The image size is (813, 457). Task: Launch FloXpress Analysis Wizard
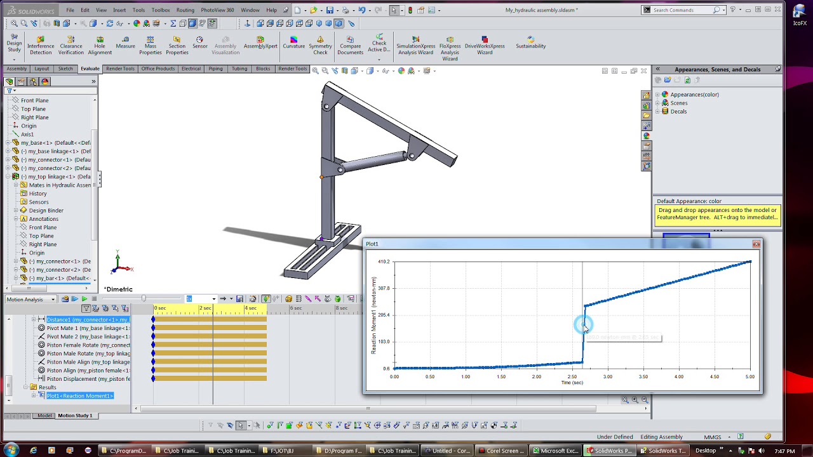click(x=450, y=48)
